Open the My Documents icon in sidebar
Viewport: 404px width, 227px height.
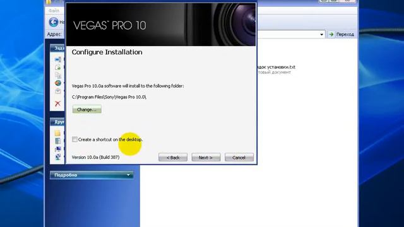point(58,141)
